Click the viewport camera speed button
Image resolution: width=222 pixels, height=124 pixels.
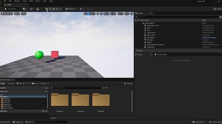(x=127, y=14)
